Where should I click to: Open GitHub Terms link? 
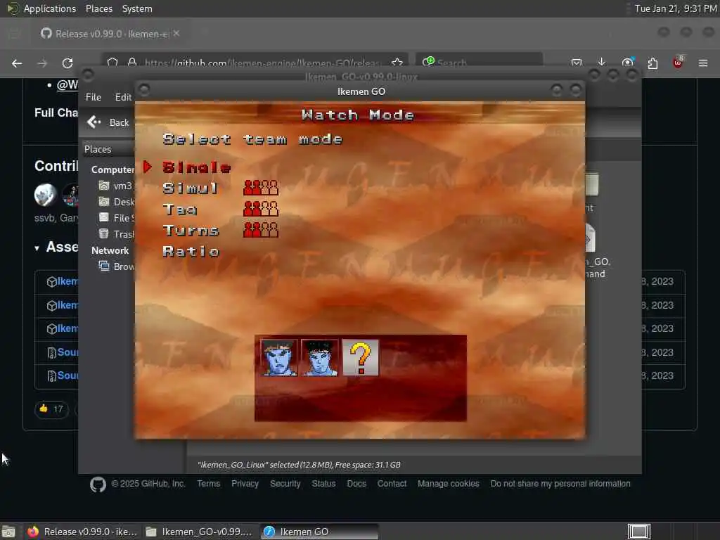click(208, 484)
